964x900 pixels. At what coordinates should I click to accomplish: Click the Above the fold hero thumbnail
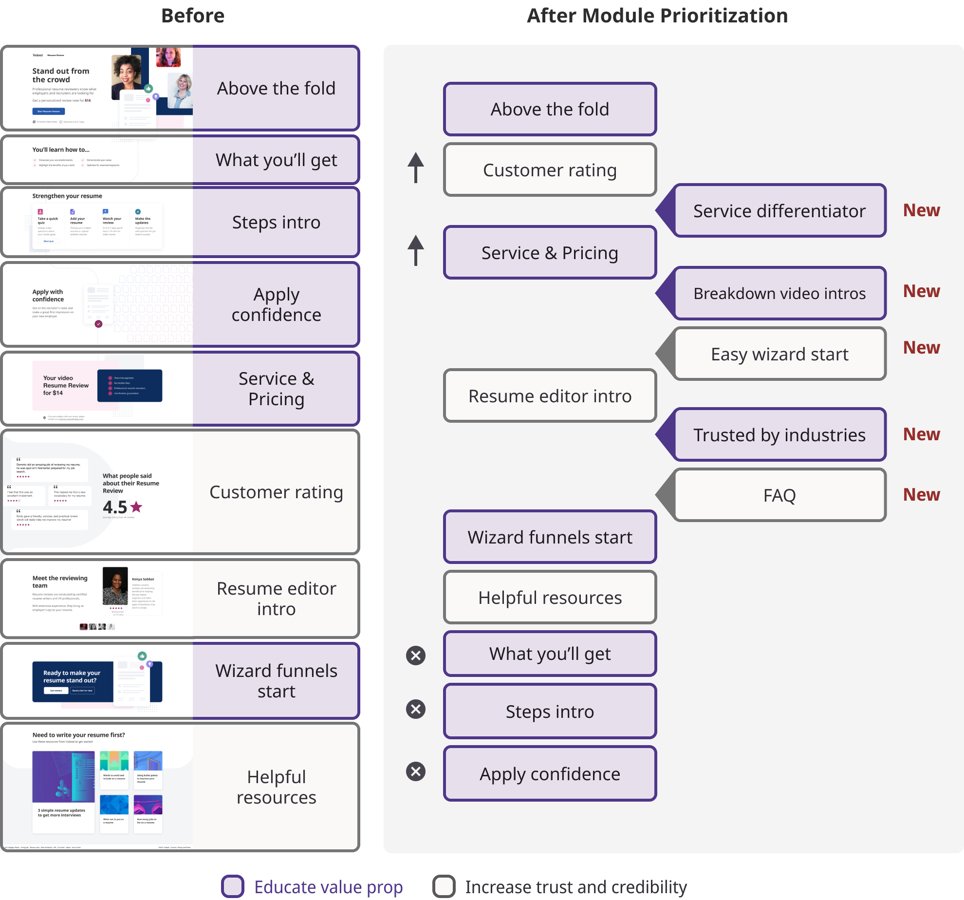point(97,88)
